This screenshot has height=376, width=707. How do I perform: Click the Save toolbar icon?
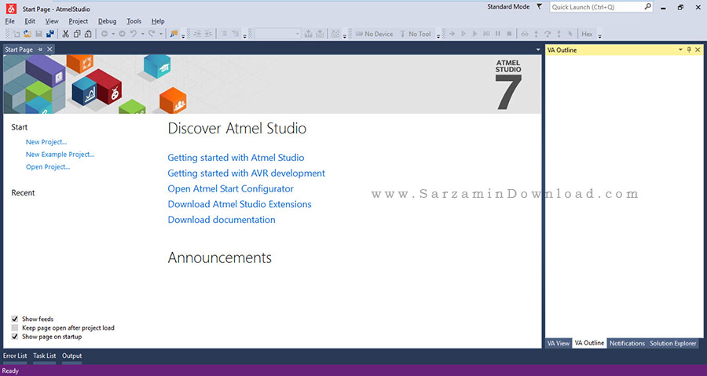[38, 34]
